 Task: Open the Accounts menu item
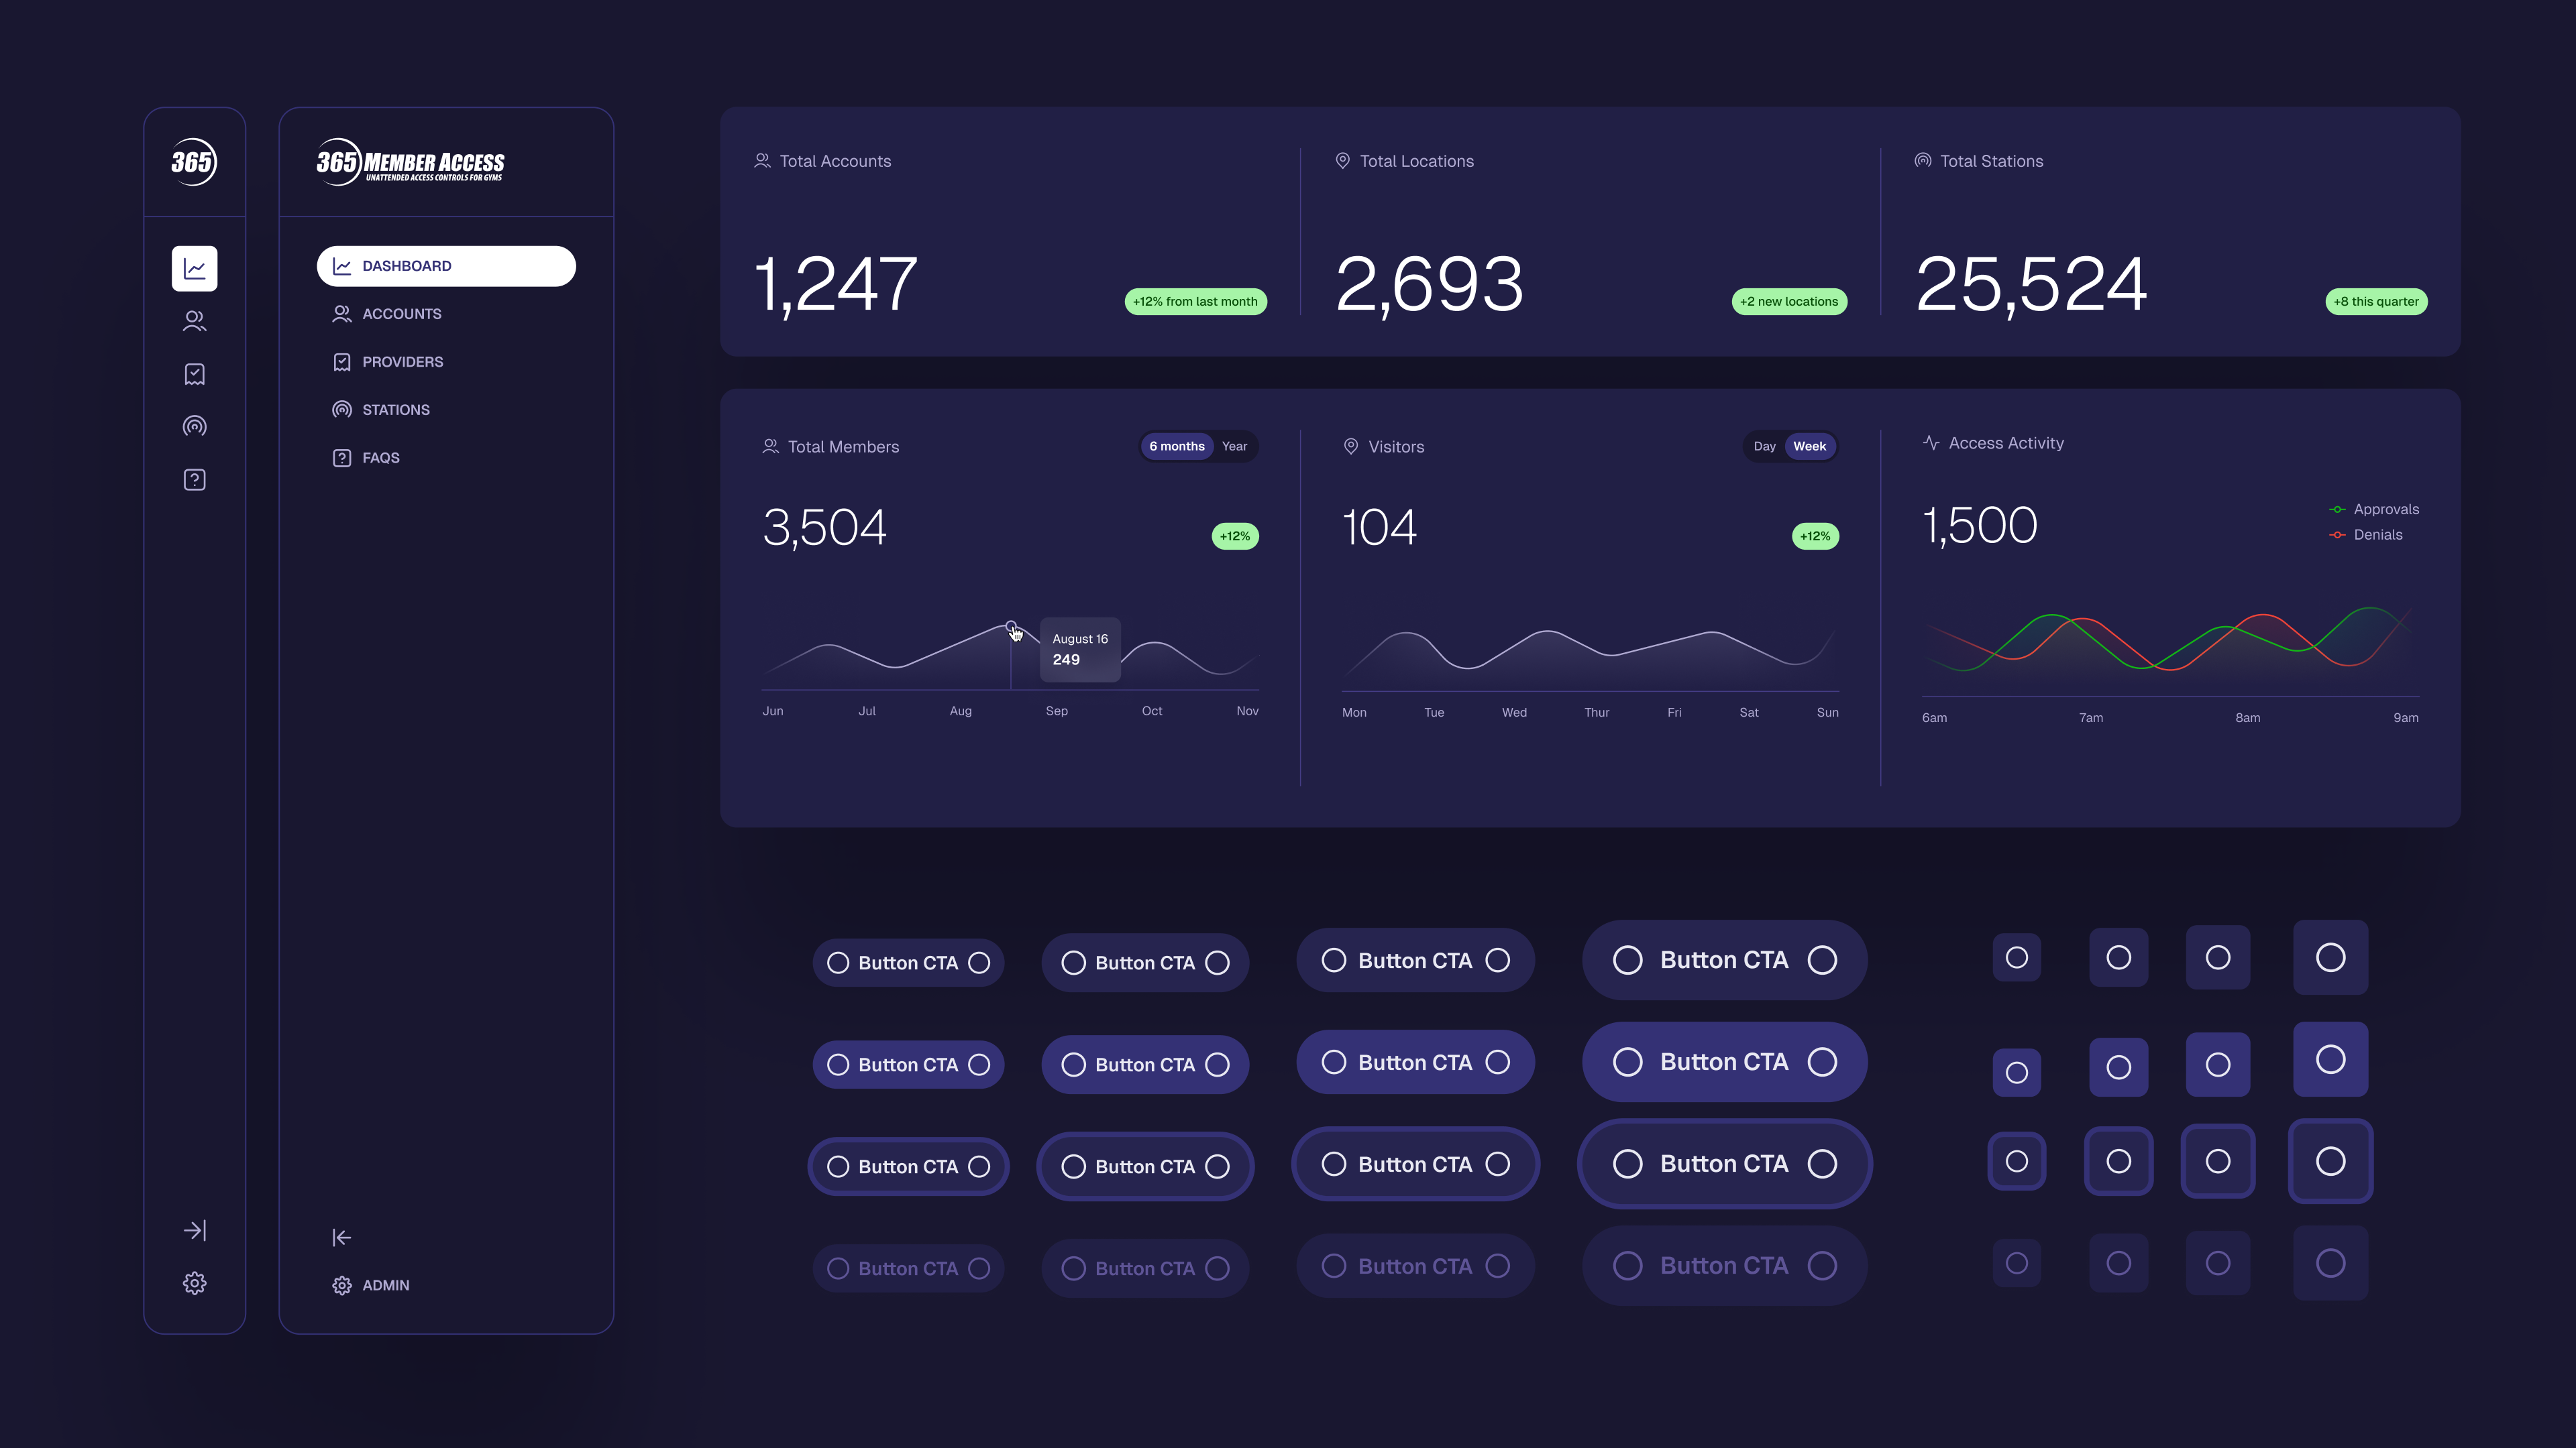[401, 314]
